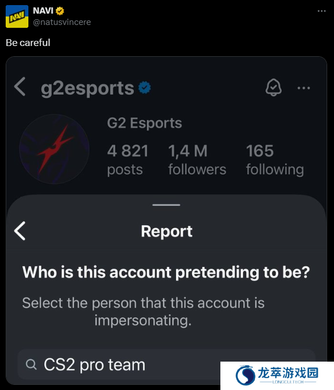
Task: Click NAVI's gold verified badge
Action: point(60,11)
